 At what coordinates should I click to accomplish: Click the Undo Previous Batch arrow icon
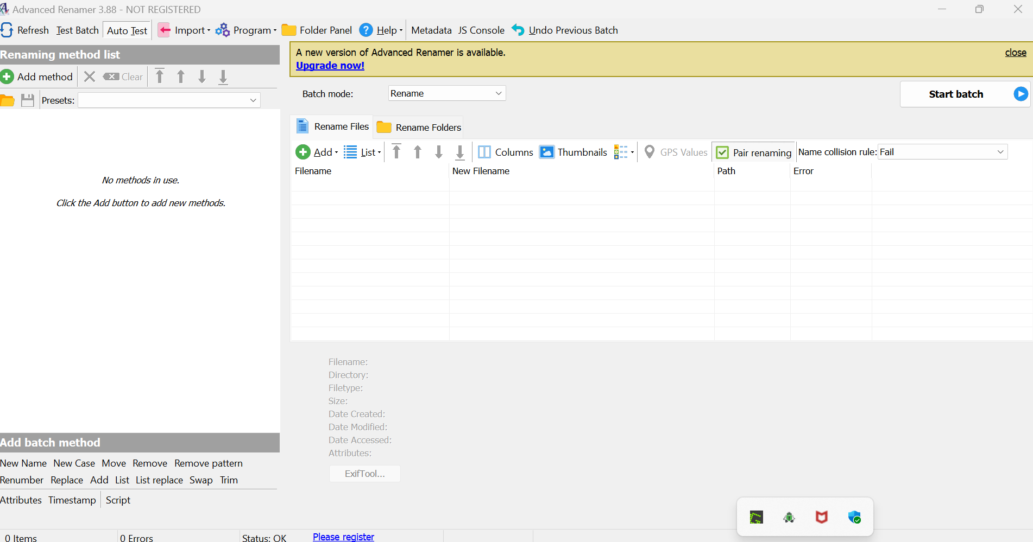point(518,30)
